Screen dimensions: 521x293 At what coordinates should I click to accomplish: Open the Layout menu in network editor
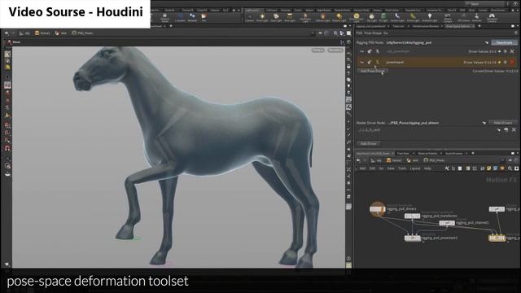click(415, 168)
